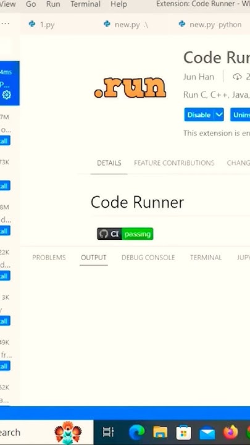Expand the Disable button dropdown arrow
The height and width of the screenshot is (445, 250).
[219, 115]
